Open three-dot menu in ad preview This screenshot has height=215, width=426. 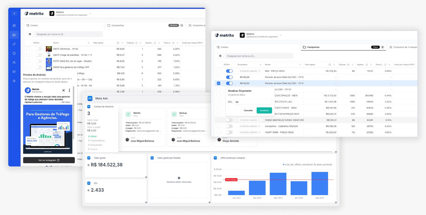[x=69, y=90]
